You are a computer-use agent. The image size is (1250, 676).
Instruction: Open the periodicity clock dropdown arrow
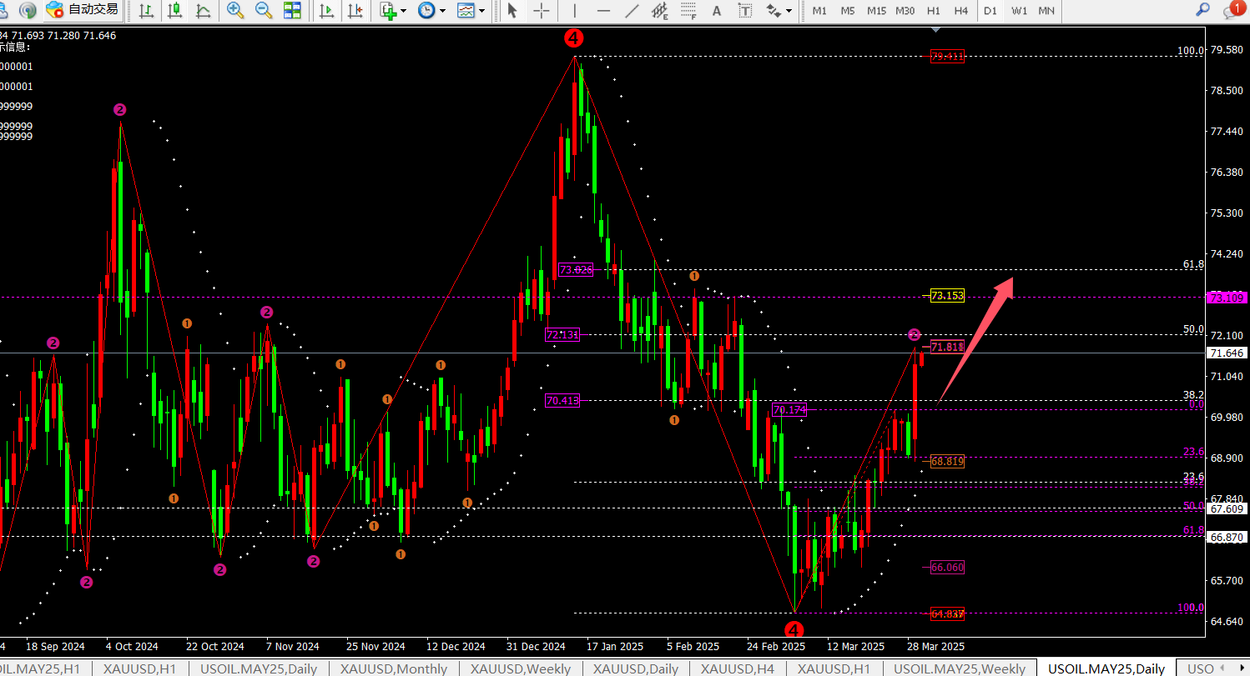pyautogui.click(x=442, y=11)
